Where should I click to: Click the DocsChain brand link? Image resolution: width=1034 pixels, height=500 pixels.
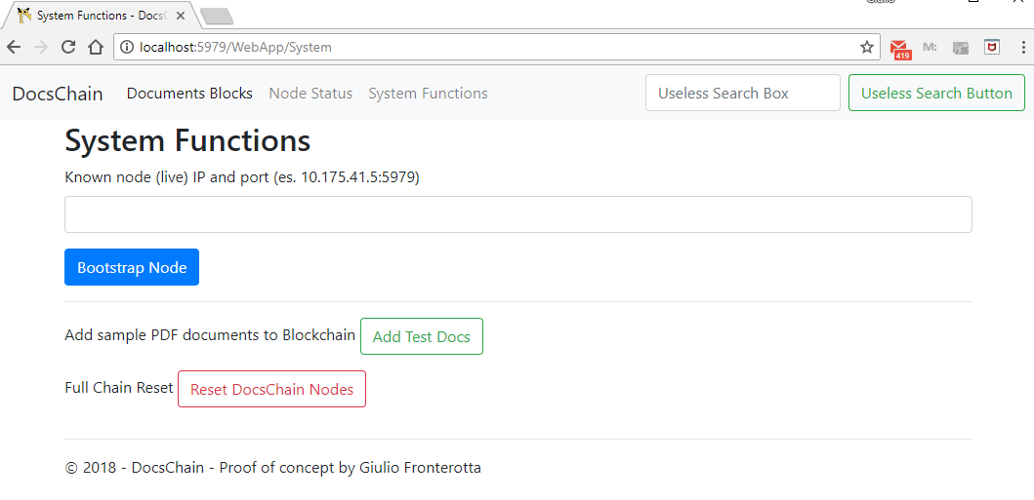point(58,94)
